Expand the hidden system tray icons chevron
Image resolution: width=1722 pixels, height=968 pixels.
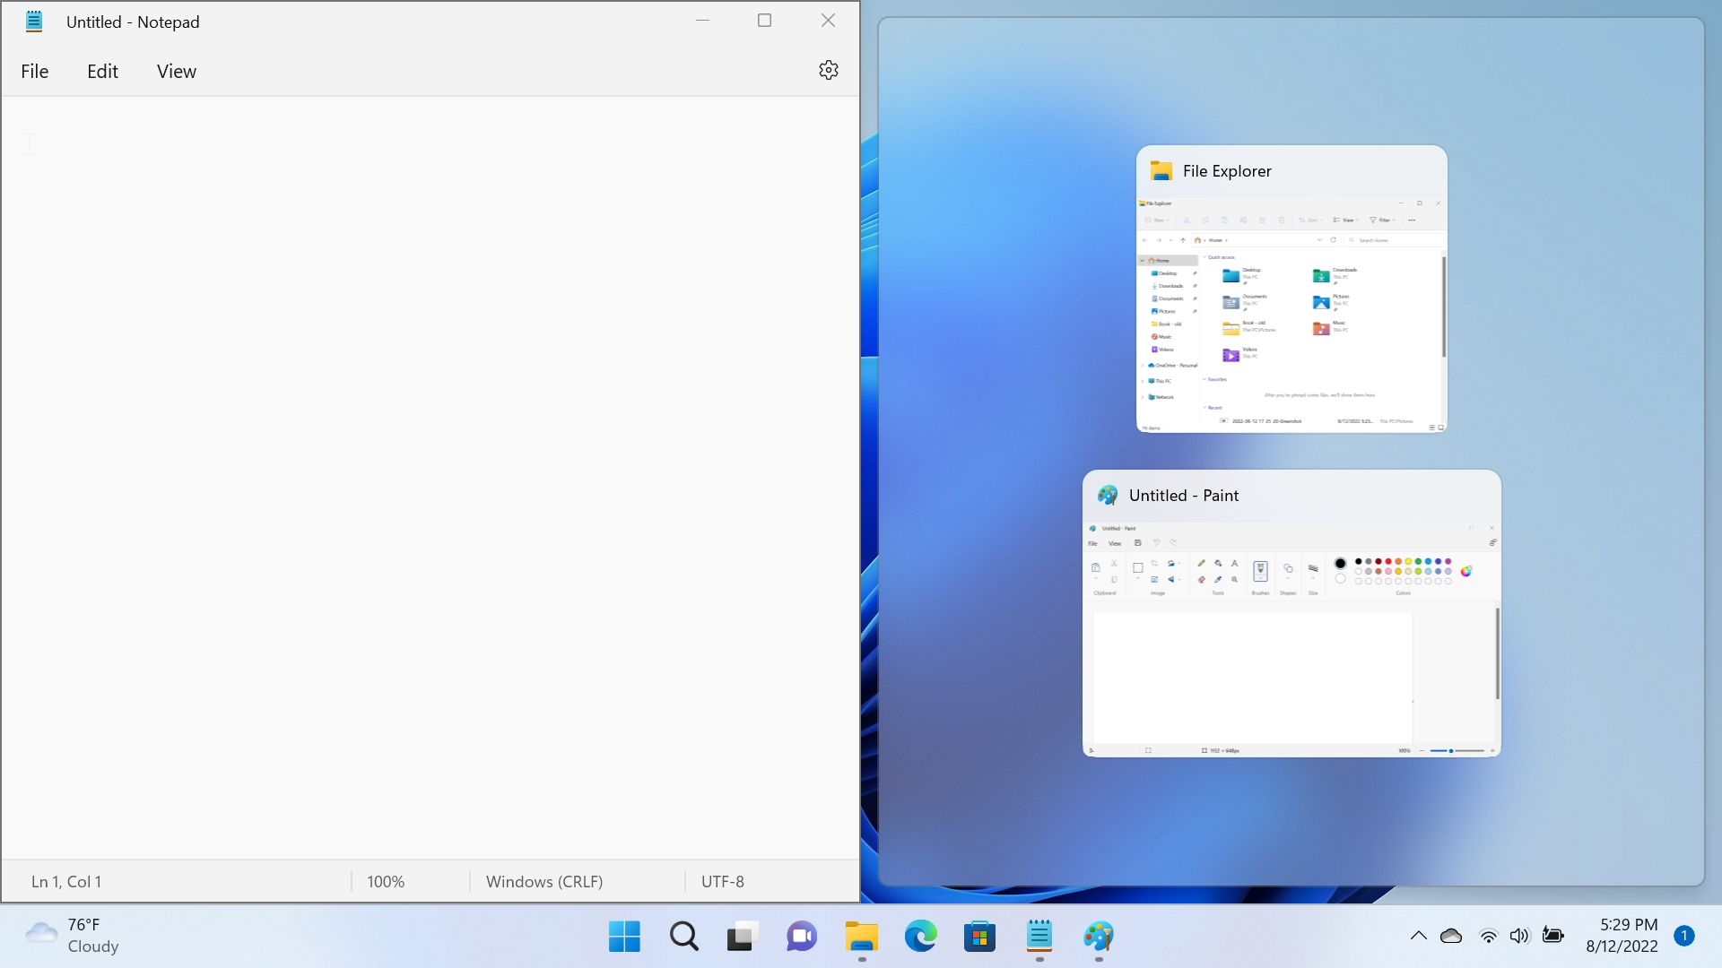pos(1418,936)
